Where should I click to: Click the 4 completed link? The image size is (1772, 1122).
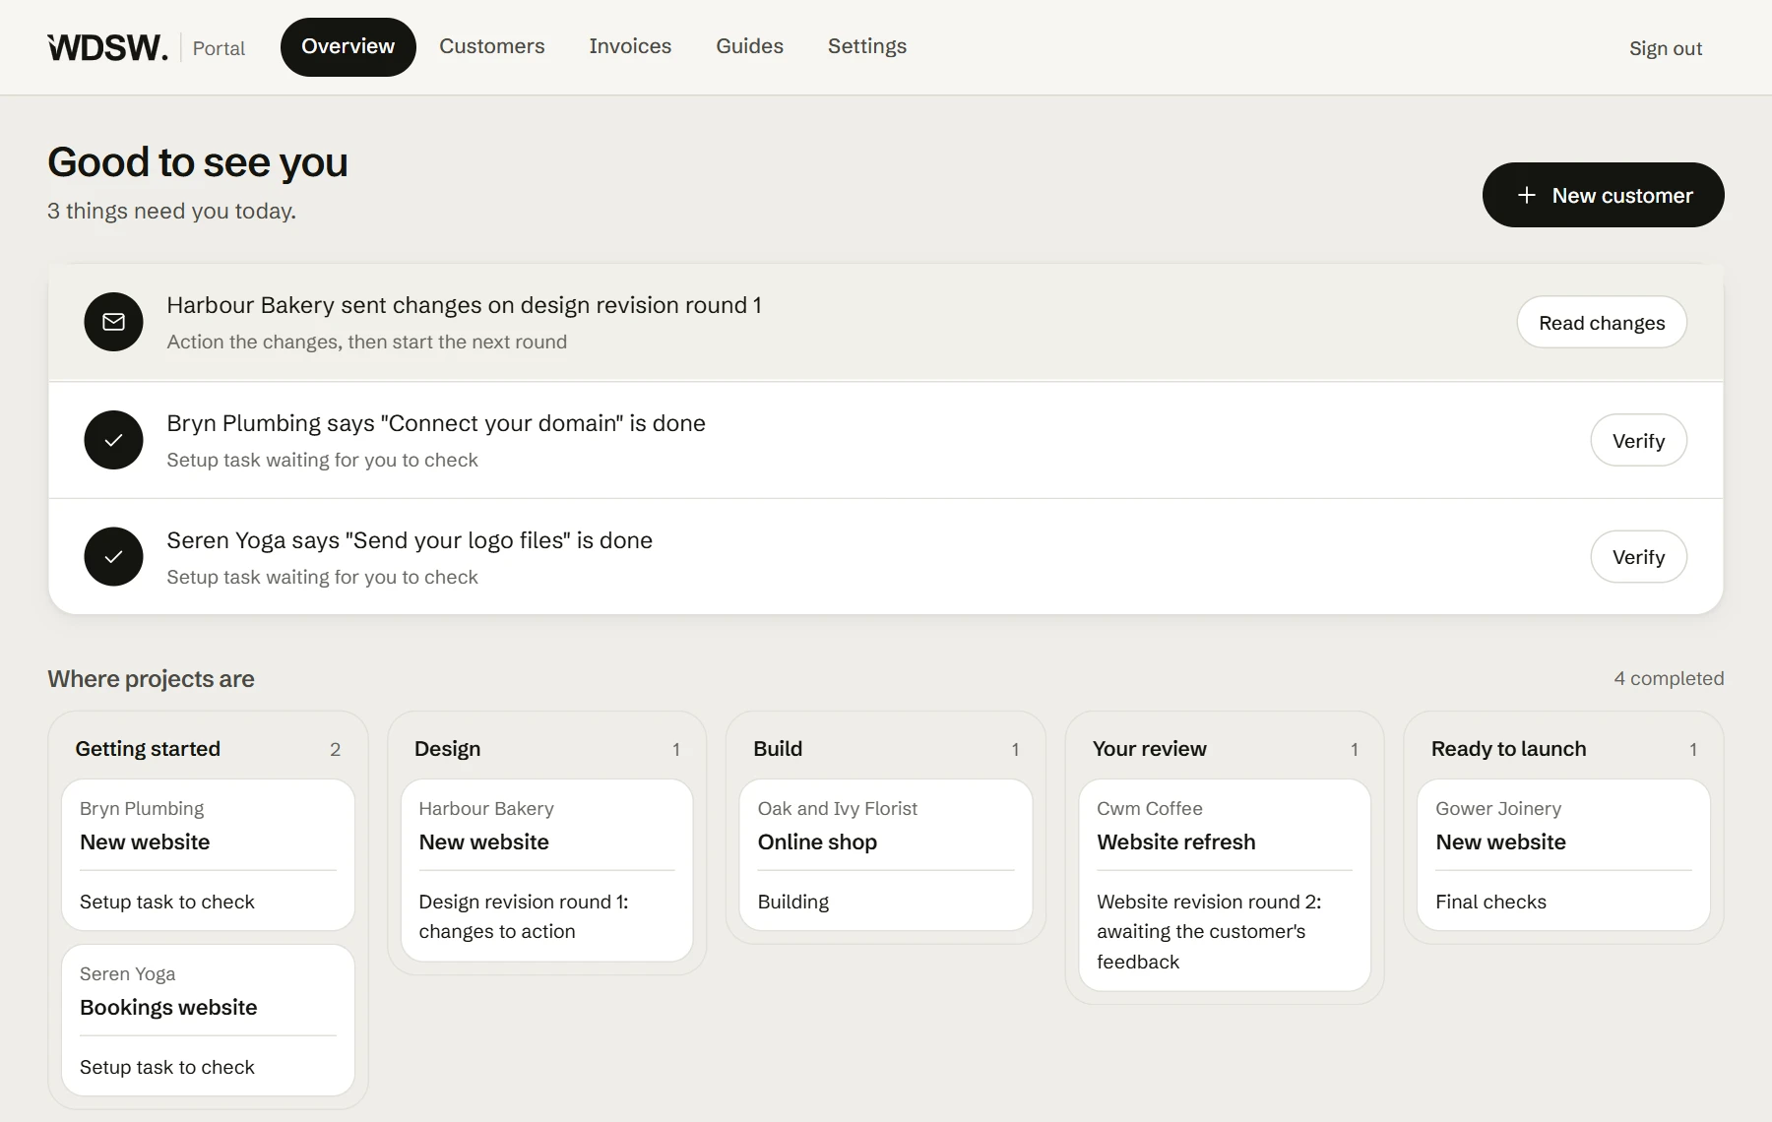[x=1669, y=678]
